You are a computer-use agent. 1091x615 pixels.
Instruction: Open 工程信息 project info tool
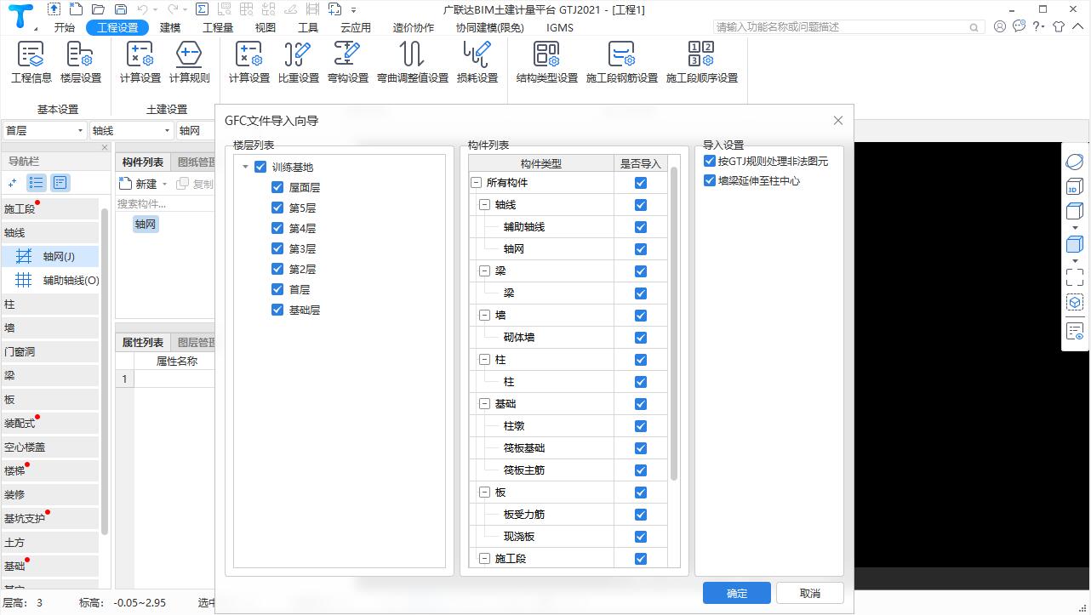(x=31, y=62)
